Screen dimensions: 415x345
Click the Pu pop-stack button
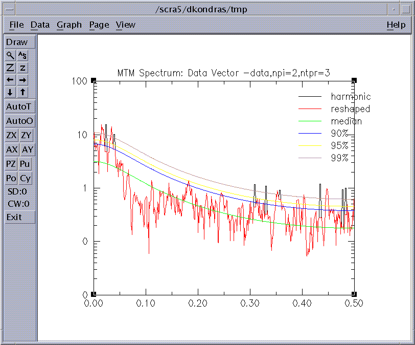pyautogui.click(x=25, y=164)
